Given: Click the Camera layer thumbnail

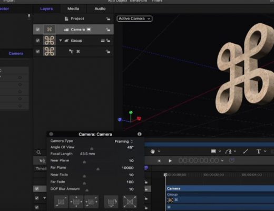Looking at the screenshot, I should (50, 30).
